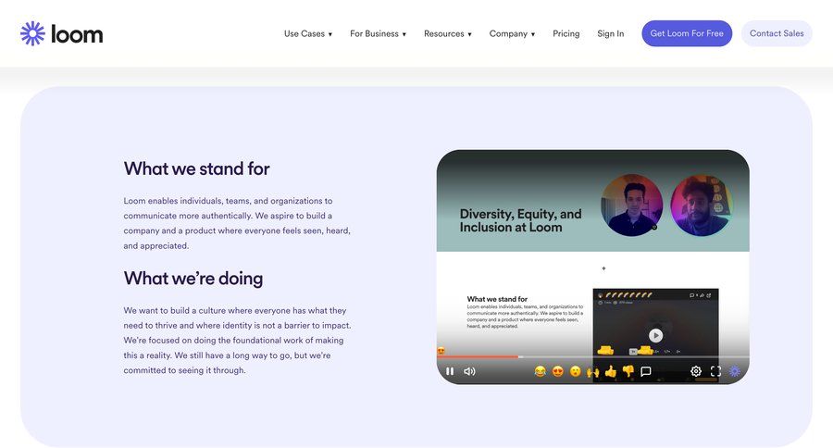React with the raised hands emoji

tap(592, 371)
